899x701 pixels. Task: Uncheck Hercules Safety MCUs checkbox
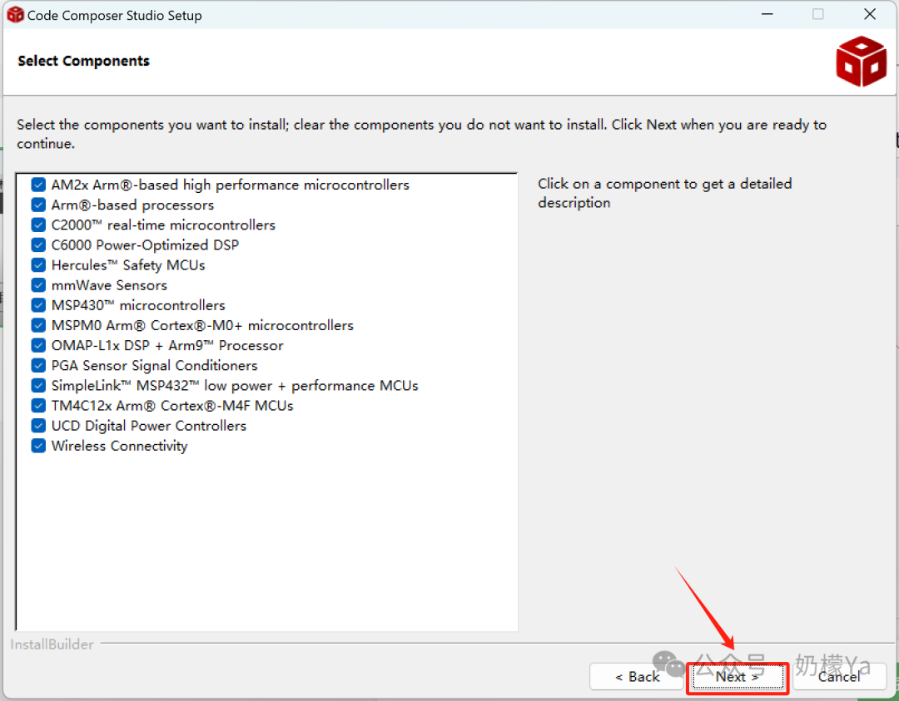pyautogui.click(x=38, y=265)
